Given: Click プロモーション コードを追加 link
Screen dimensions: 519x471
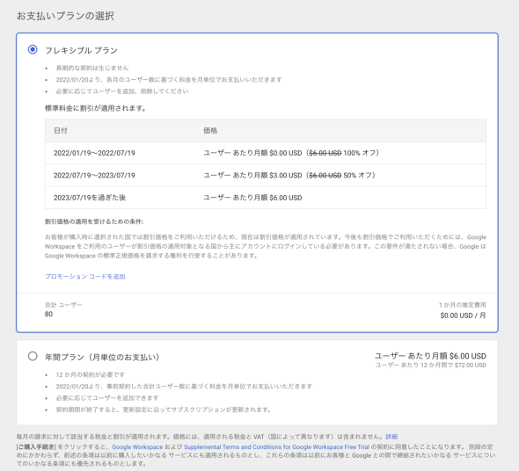Looking at the screenshot, I should tap(85, 277).
